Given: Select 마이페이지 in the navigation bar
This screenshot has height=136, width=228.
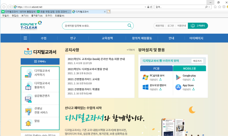Looking at the screenshot, I should [196, 38].
